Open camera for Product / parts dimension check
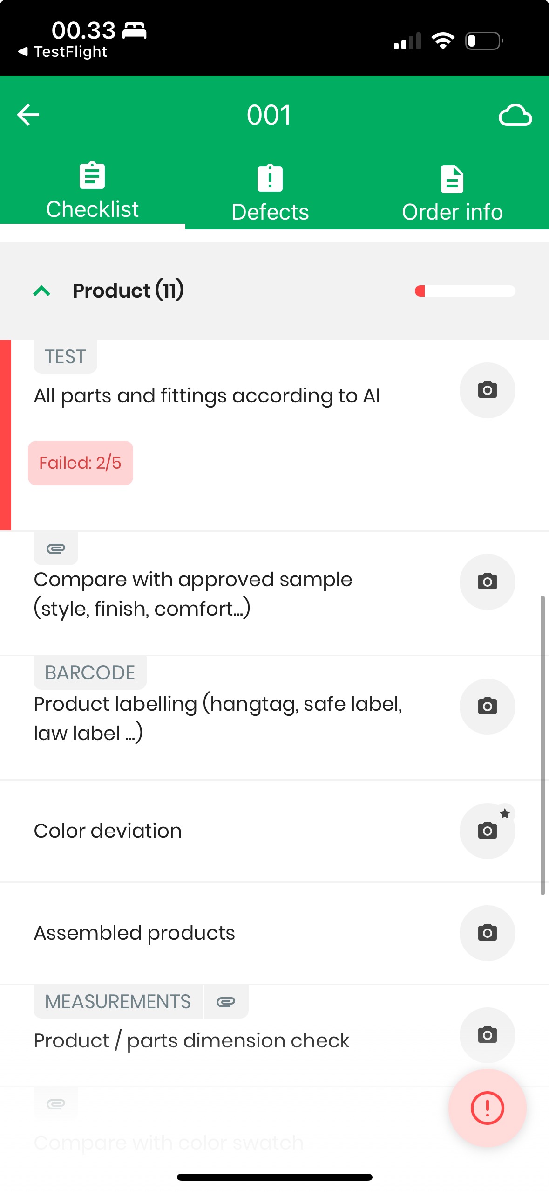The width and height of the screenshot is (549, 1192). point(487,1035)
